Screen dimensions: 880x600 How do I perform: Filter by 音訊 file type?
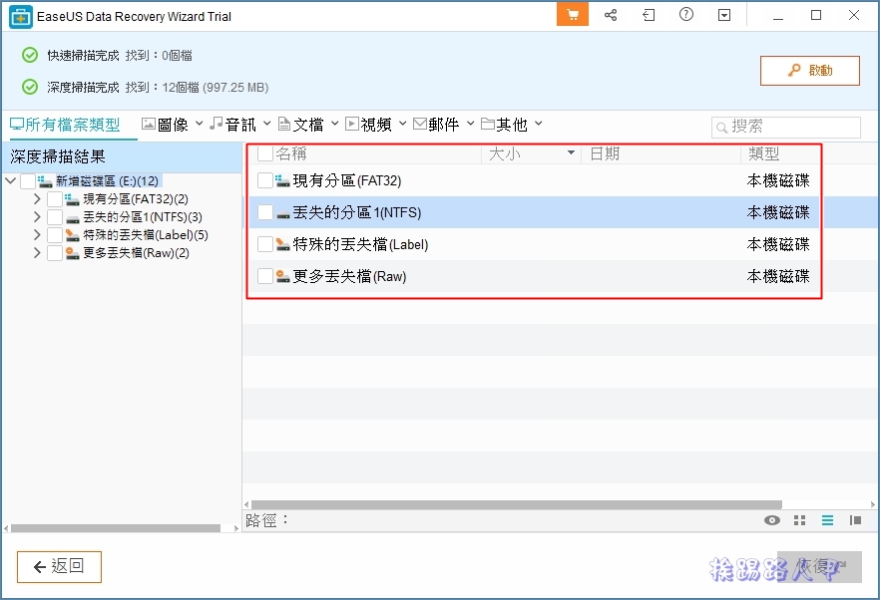click(x=232, y=125)
